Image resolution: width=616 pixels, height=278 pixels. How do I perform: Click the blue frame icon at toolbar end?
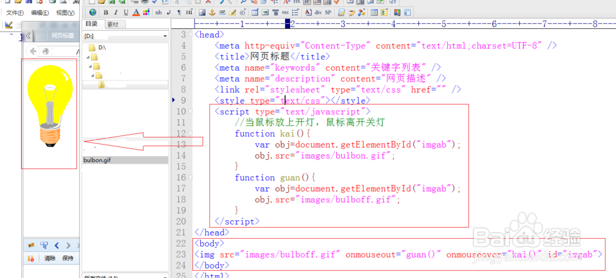click(x=407, y=12)
